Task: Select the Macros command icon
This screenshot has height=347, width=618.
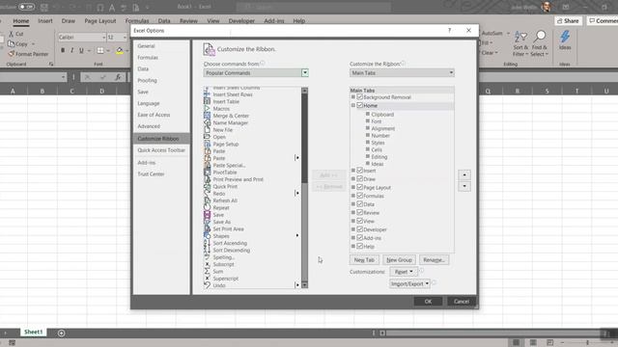Action: click(x=207, y=108)
